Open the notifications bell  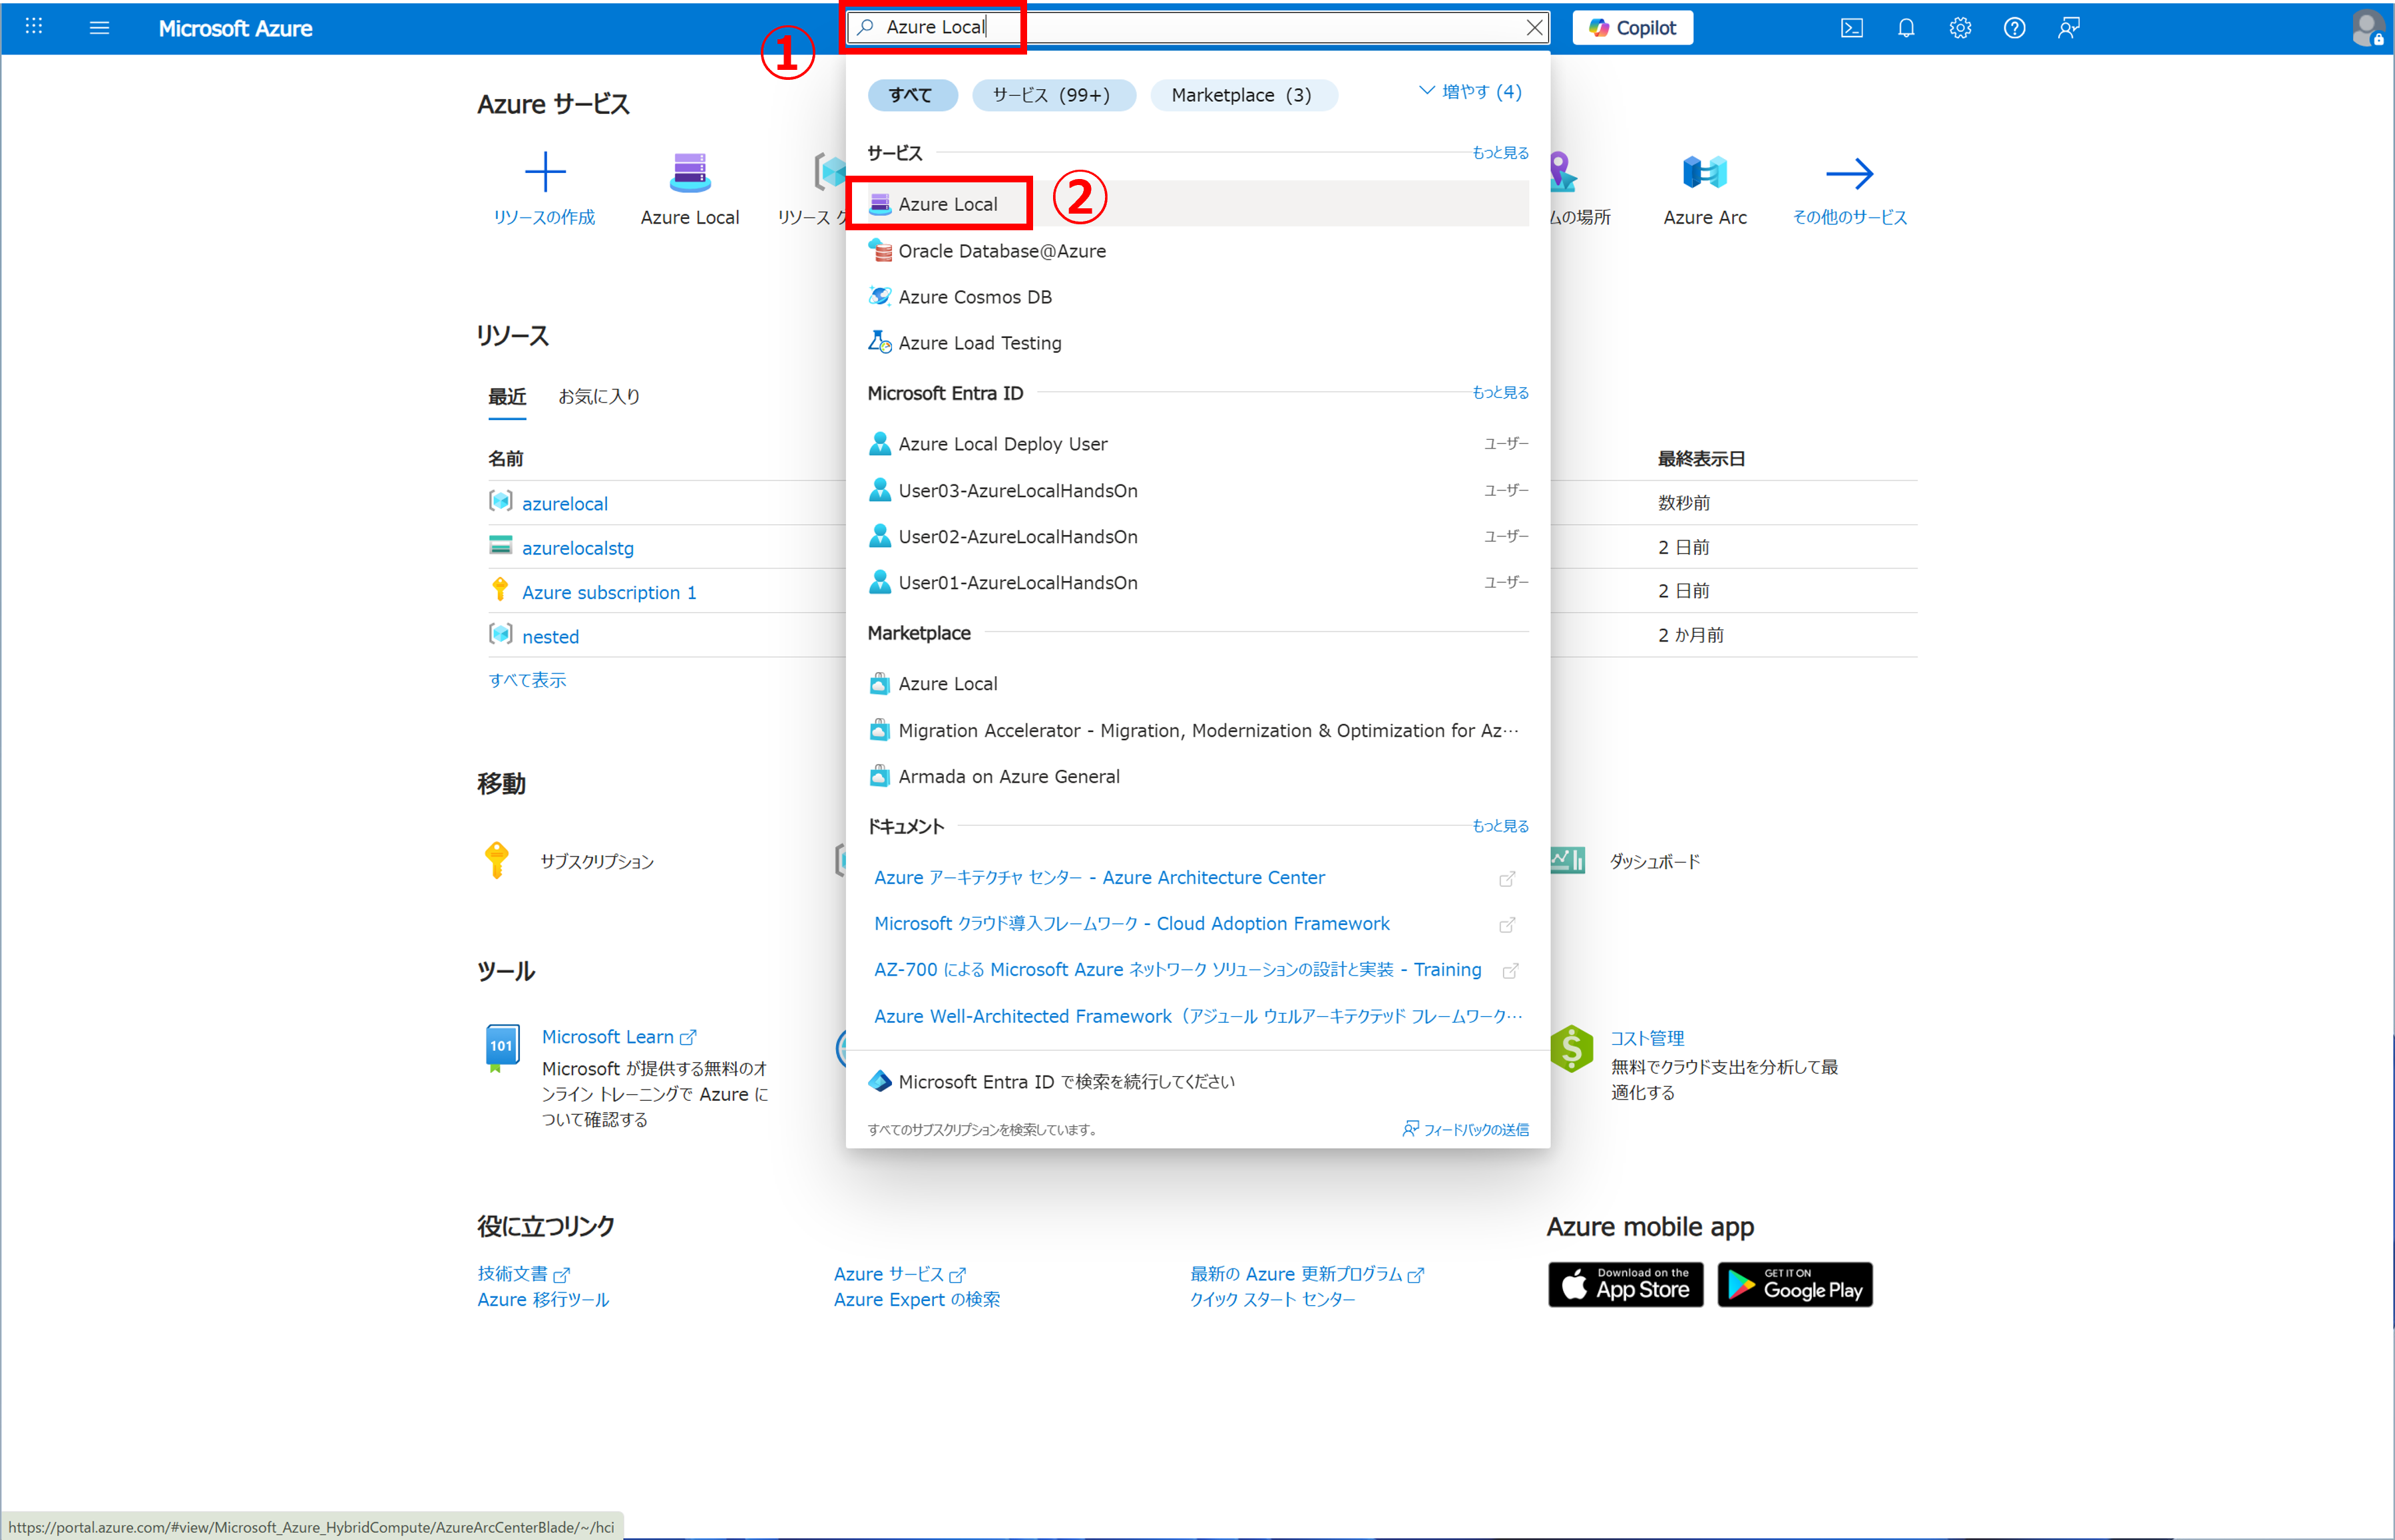click(x=1906, y=28)
